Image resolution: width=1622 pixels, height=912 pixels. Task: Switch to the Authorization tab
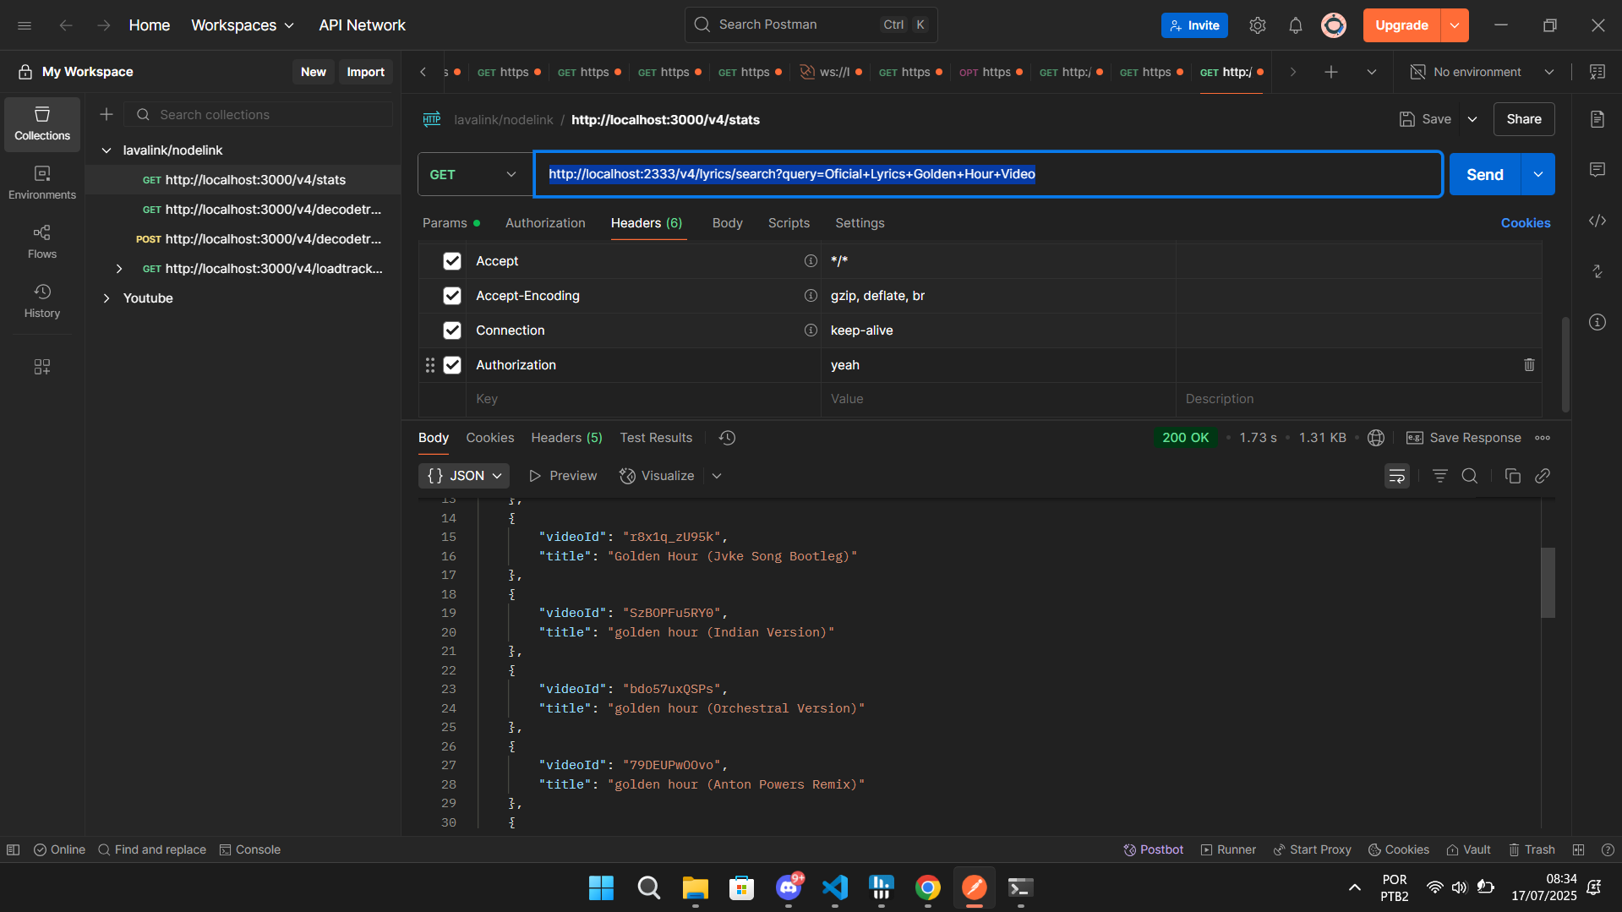[x=544, y=223]
